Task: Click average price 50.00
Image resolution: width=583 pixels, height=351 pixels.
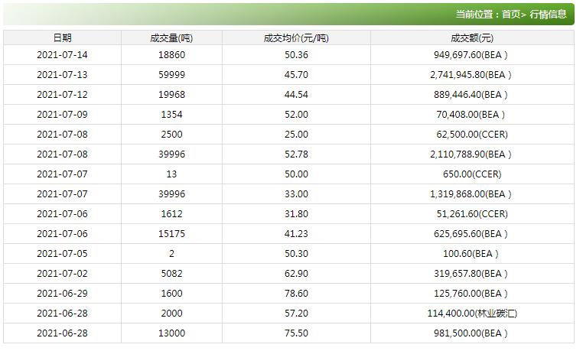Action: click(296, 174)
